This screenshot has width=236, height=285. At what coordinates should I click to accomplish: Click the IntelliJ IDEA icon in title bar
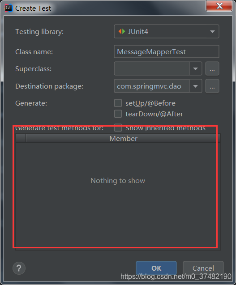(9, 8)
